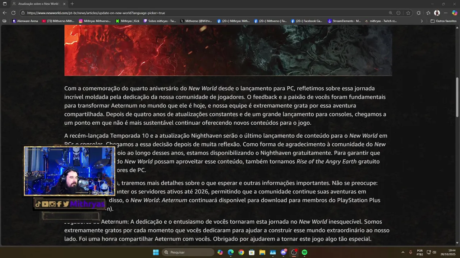Open the volume control in system tray
Image resolution: width=460 pixels, height=258 pixels.
point(434,252)
